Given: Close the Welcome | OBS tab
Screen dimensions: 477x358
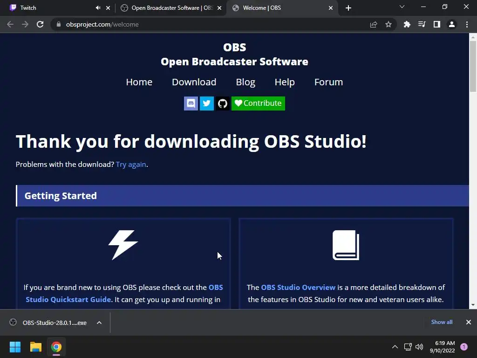Looking at the screenshot, I should [x=331, y=8].
